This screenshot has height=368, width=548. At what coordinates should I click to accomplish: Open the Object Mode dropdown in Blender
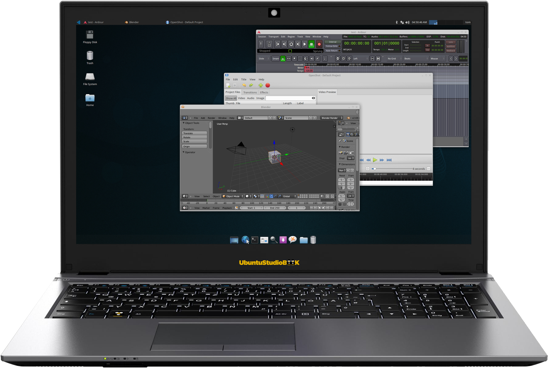[233, 196]
